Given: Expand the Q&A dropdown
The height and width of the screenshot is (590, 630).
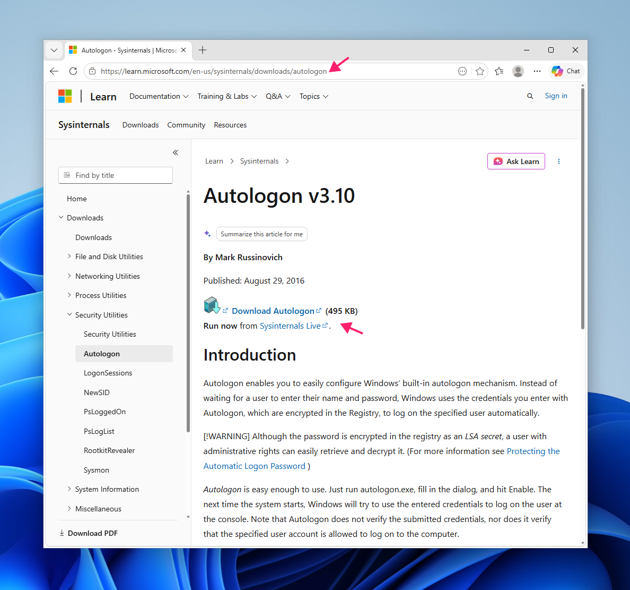Looking at the screenshot, I should tap(278, 96).
